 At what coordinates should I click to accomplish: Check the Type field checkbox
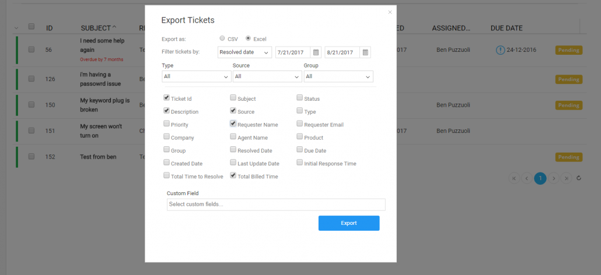pyautogui.click(x=300, y=111)
